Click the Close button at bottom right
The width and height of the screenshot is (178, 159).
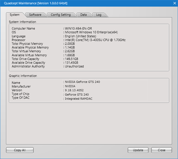pyautogui.click(x=161, y=150)
